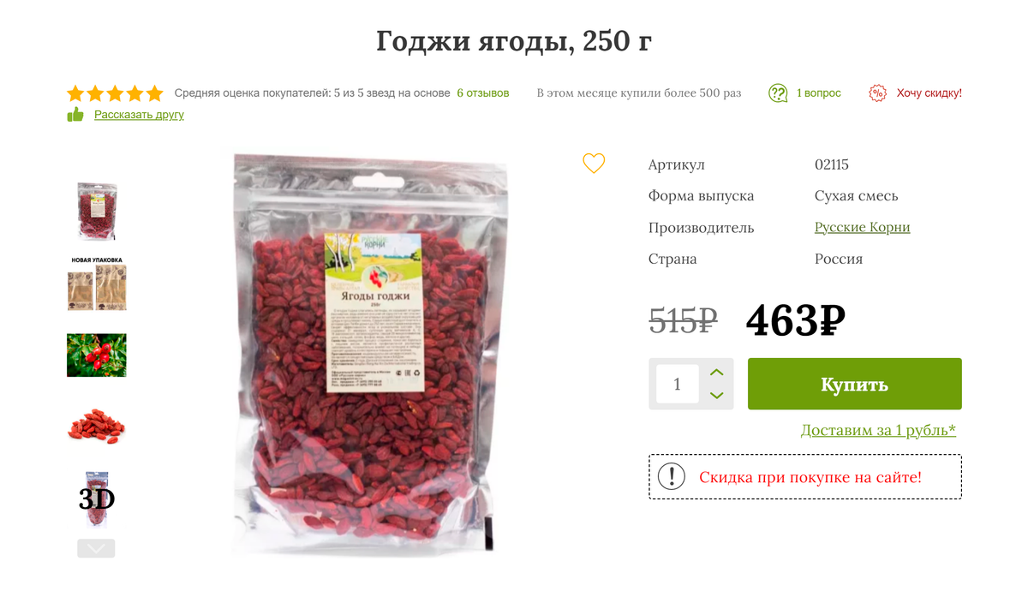1028x597 pixels.
Task: Open the 3D view thumbnail
Action: point(97,498)
